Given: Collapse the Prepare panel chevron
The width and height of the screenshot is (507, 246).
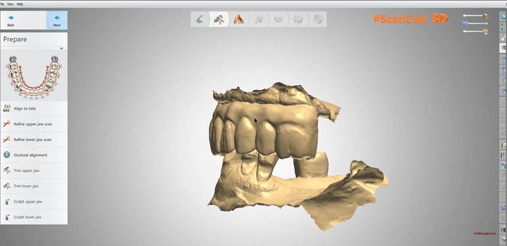Looking at the screenshot, I should click(61, 48).
